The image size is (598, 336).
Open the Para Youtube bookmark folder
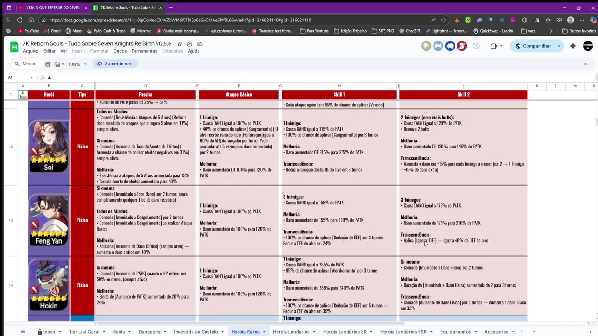click(314, 31)
